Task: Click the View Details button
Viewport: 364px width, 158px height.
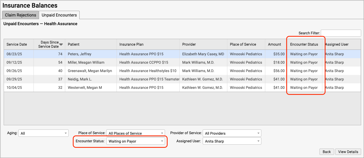Action: point(348,152)
